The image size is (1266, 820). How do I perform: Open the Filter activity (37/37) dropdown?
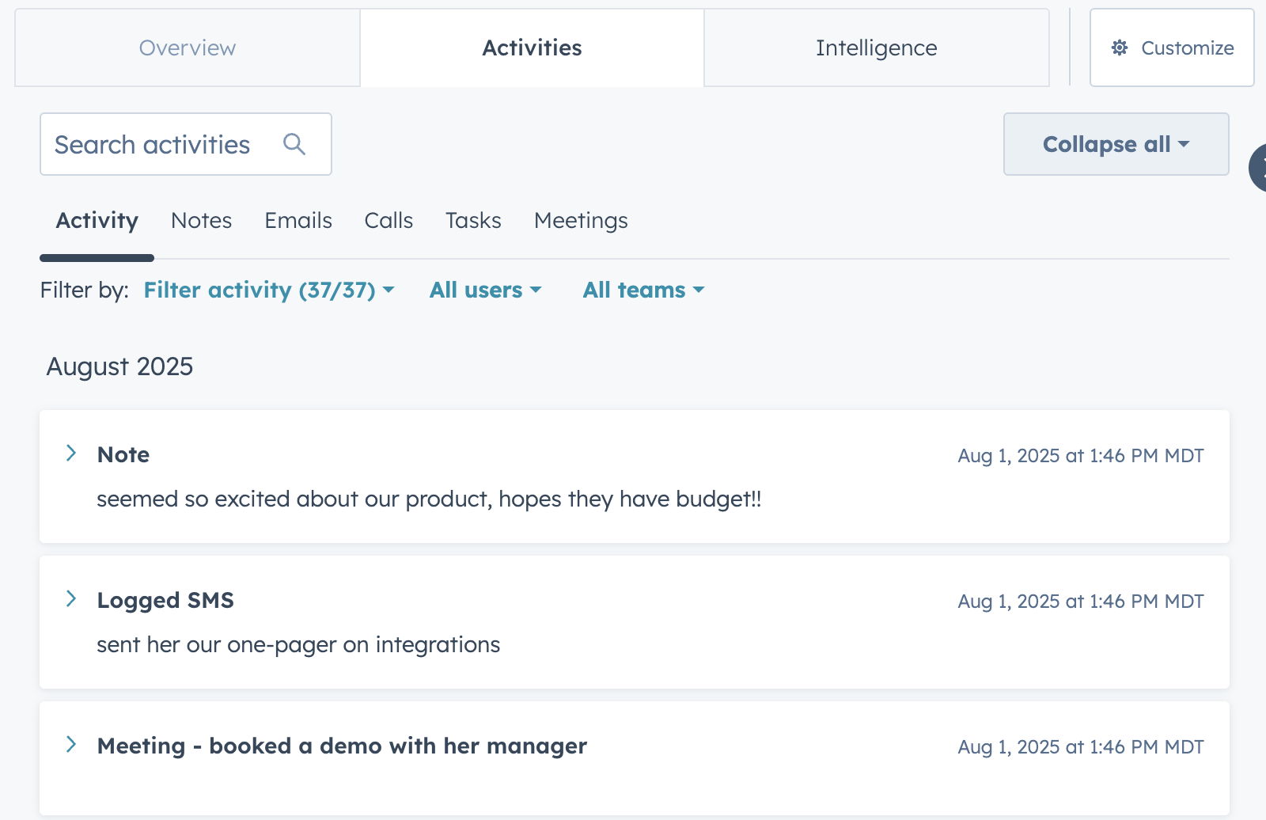(268, 290)
